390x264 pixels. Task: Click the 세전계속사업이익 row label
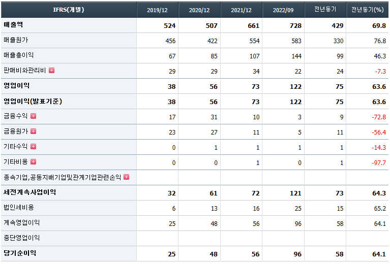click(x=30, y=192)
